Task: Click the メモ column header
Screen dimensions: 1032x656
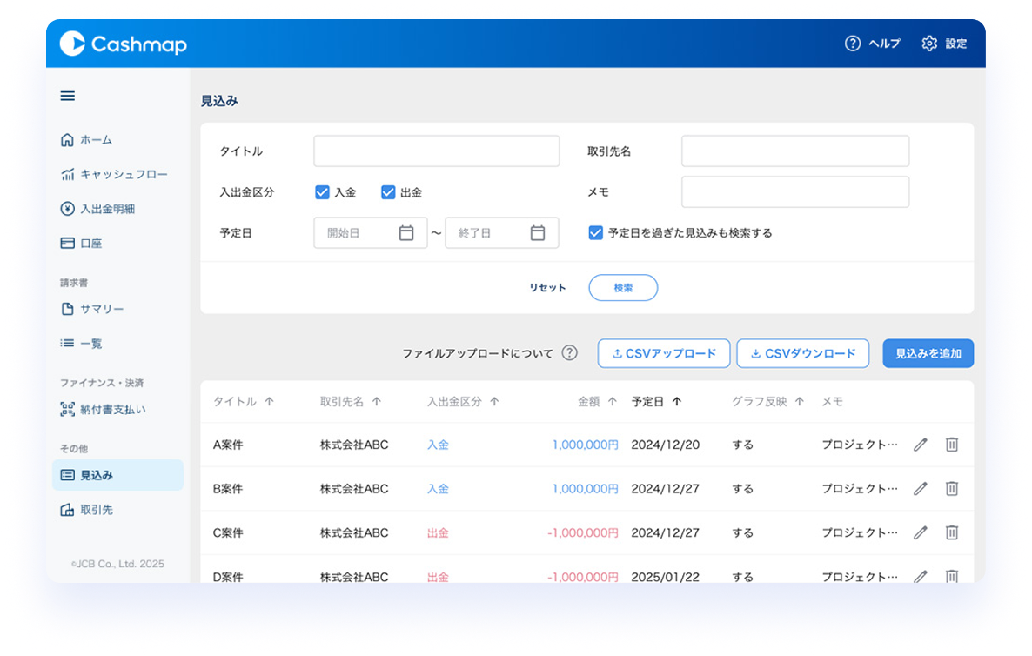Action: pos(832,401)
